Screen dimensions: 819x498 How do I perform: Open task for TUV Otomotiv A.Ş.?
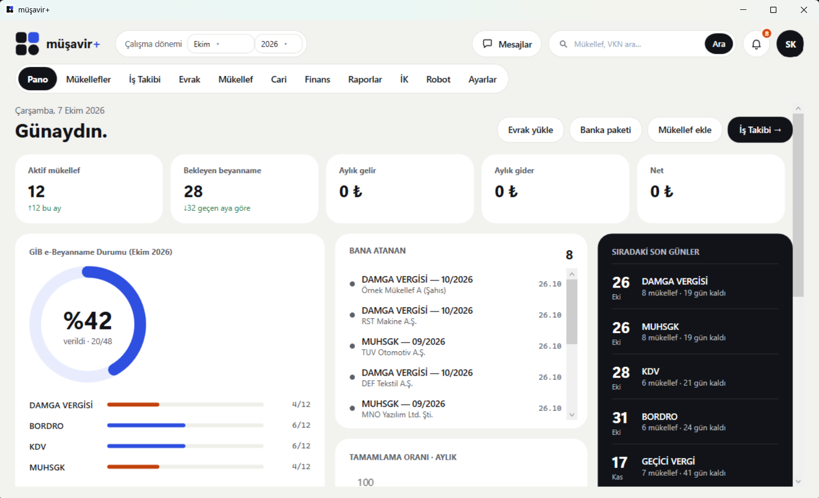point(456,346)
